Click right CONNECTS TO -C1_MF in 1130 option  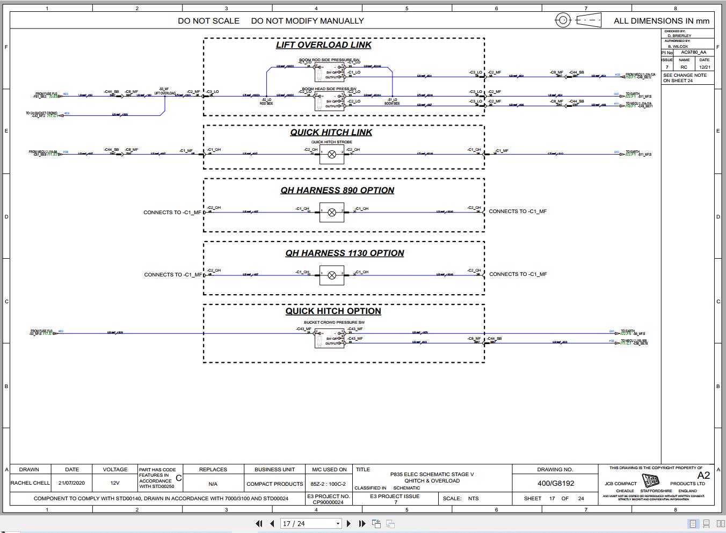(518, 274)
